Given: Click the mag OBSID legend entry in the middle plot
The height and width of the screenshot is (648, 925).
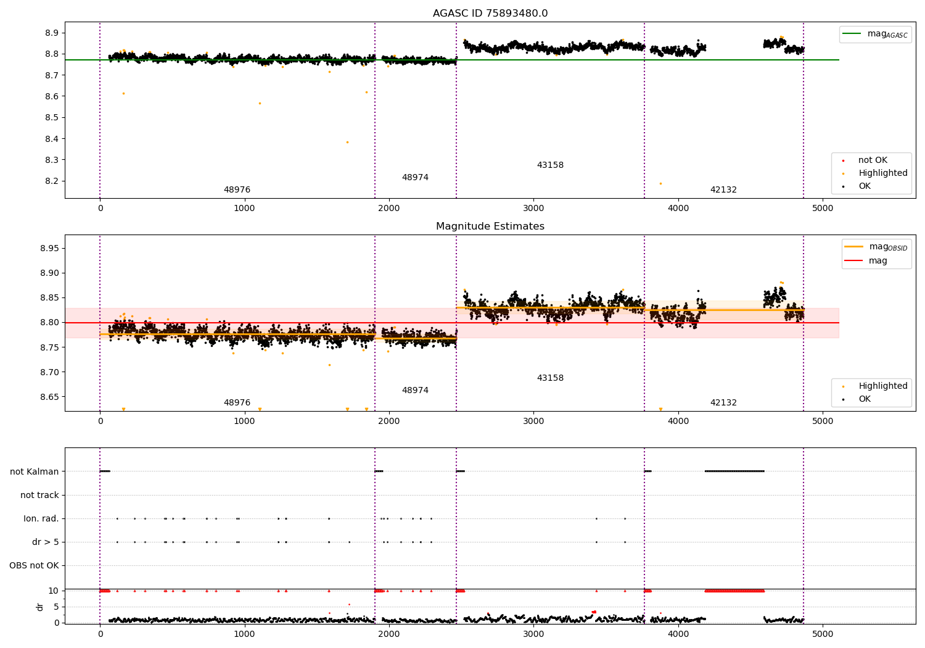Looking at the screenshot, I should coord(876,247).
